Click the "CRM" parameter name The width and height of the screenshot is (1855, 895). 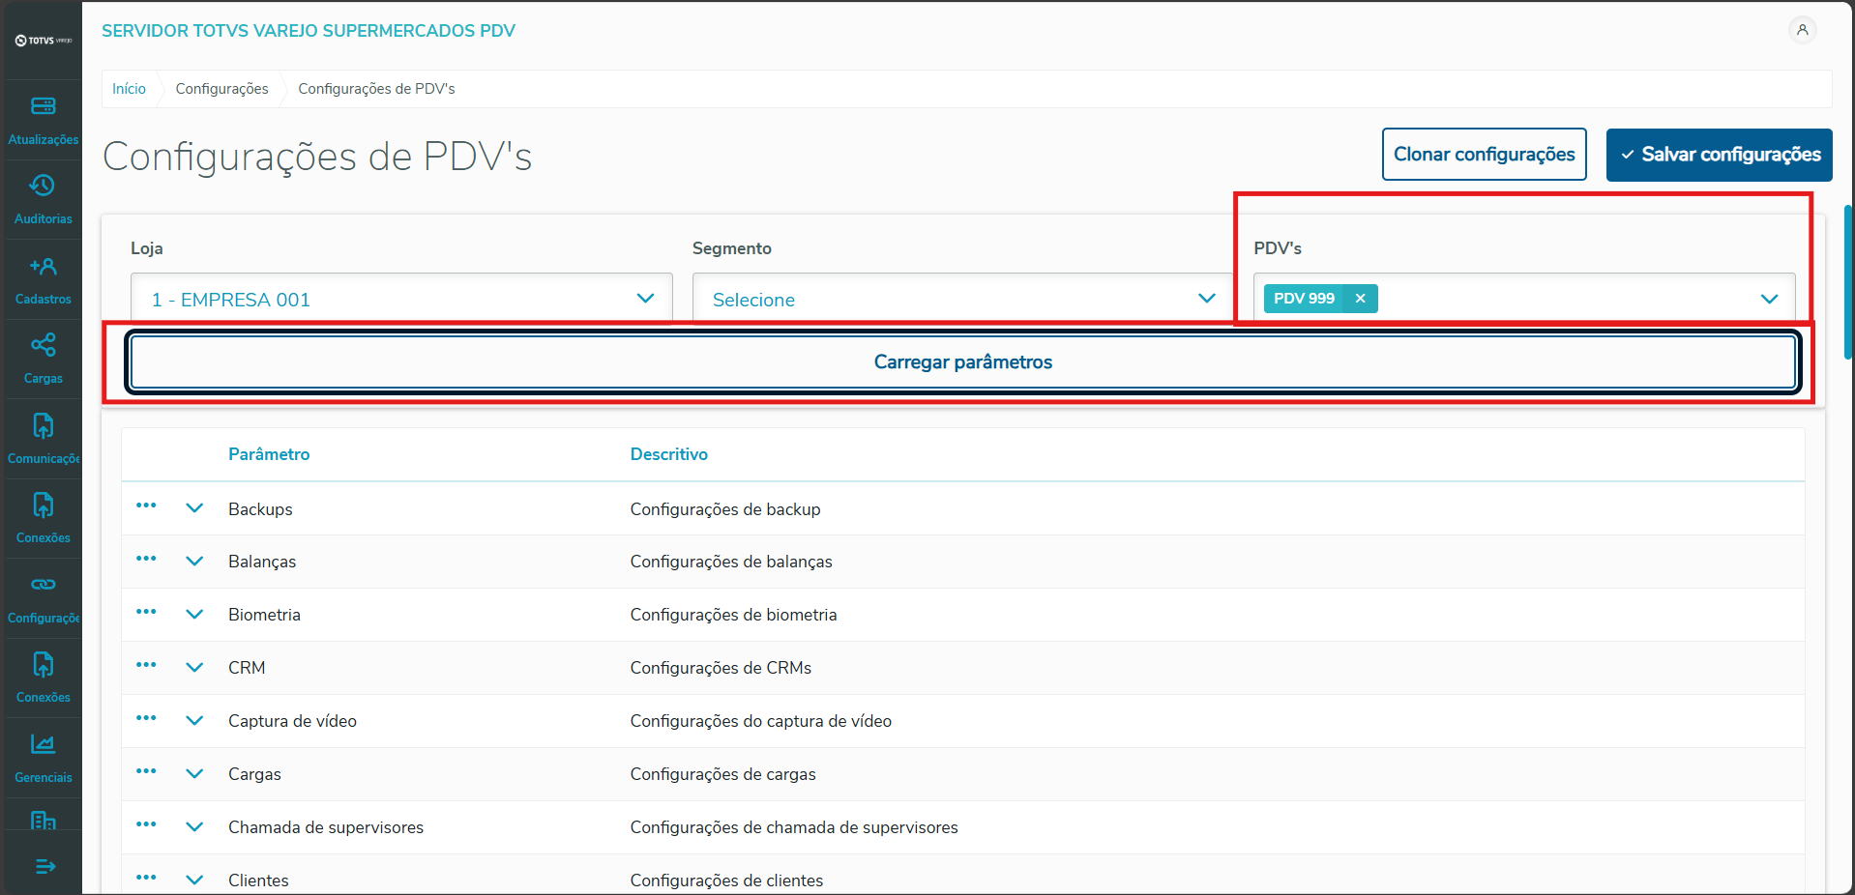coord(247,668)
